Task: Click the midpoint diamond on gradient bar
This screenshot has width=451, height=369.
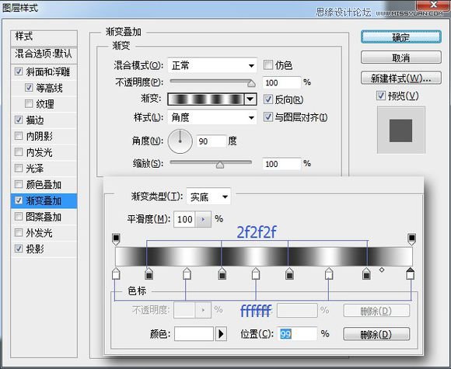Action: [382, 270]
